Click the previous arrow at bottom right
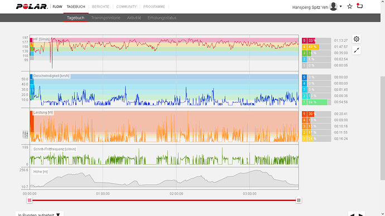The height and width of the screenshot is (216, 385). 352,214
